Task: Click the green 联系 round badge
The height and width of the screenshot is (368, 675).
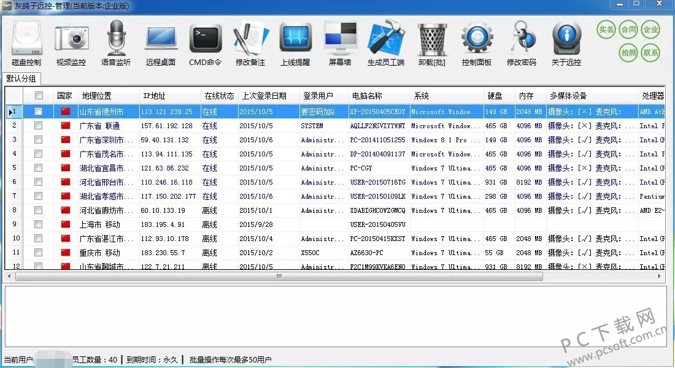Action: 650,53
